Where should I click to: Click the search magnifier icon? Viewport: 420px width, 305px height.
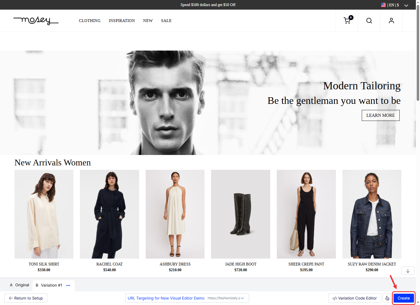pyautogui.click(x=369, y=21)
